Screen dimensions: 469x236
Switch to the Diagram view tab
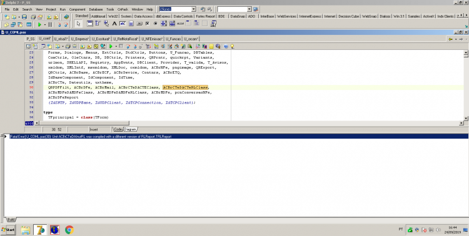pyautogui.click(x=130, y=129)
